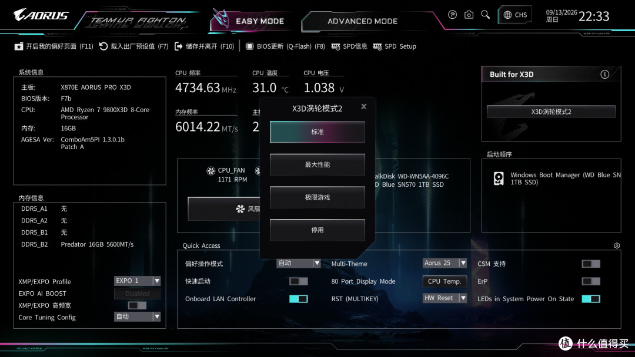Click CPU temperature value 31.0
The image size is (635, 357).
point(265,87)
